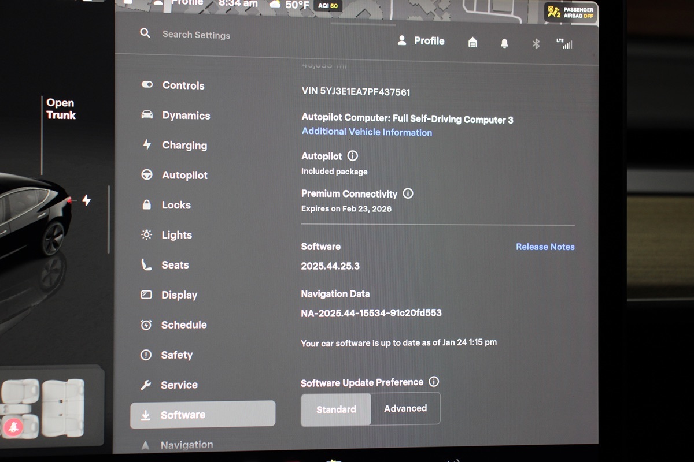694x462 pixels.
Task: Select Advanced update preference
Action: point(405,408)
